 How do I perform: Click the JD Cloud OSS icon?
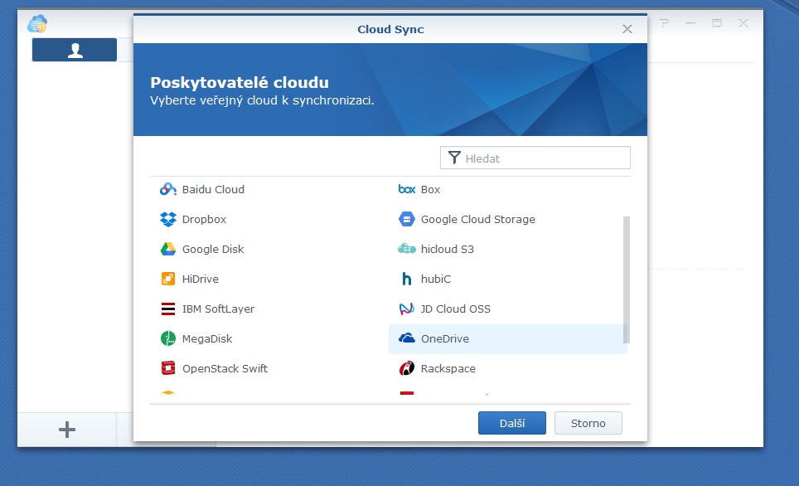point(406,309)
